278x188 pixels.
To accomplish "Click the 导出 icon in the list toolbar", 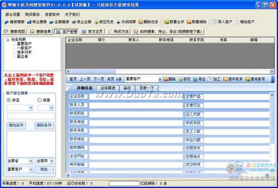I will coord(195,79).
